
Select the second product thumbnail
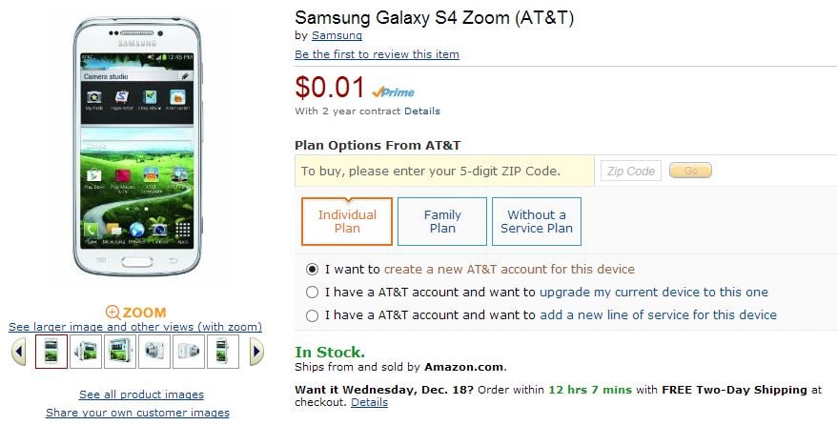86,352
